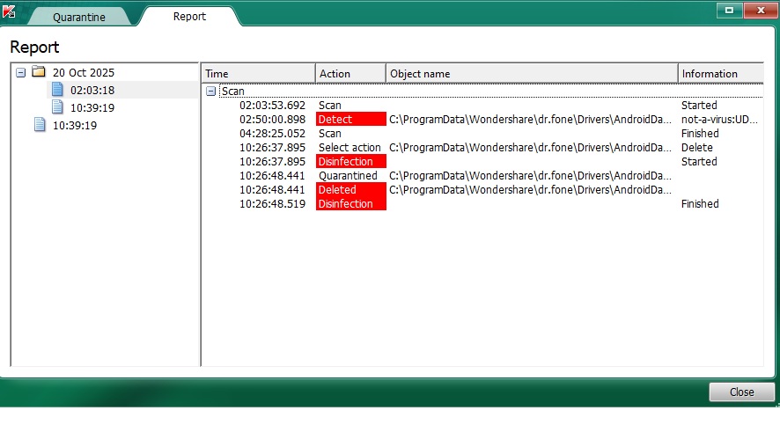Maximize the report window
This screenshot has width=780, height=447.
tap(729, 10)
